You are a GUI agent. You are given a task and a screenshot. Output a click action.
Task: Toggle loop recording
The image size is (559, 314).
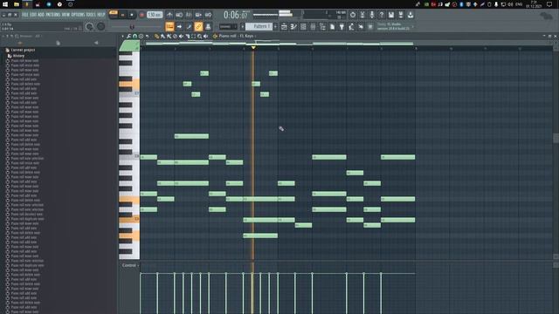pos(208,15)
